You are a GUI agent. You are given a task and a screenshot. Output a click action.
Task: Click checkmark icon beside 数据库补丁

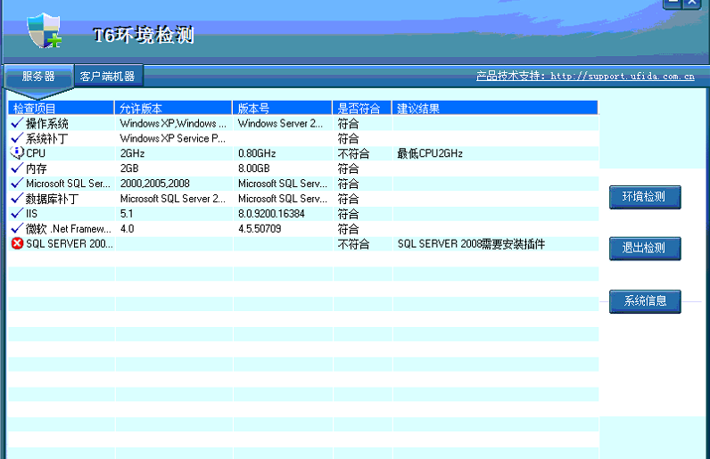pos(17,198)
